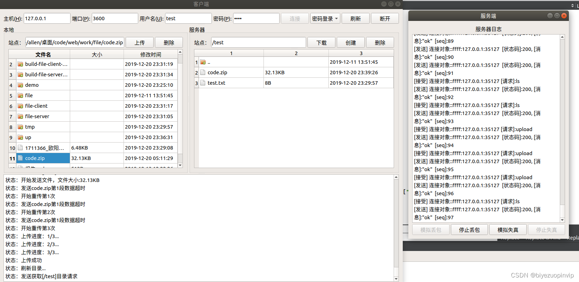Click server table column header 3
Viewport: 579px width, 282px height.
(361, 53)
